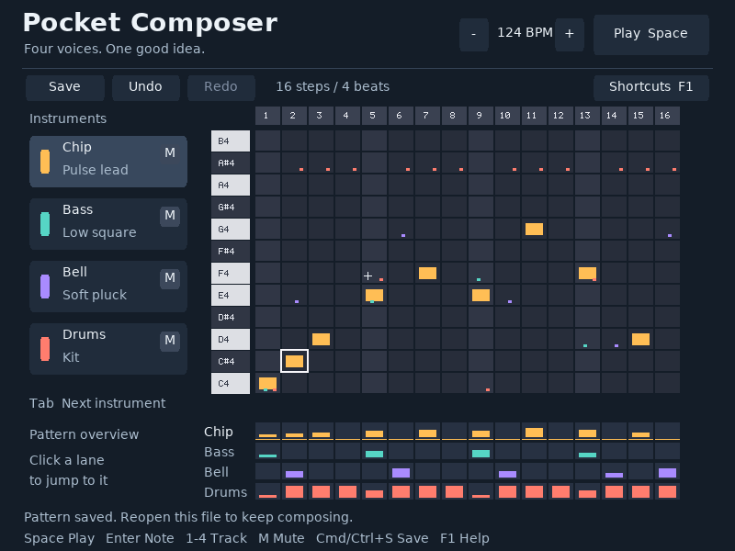Click the Save button
Viewport: 735px width, 551px height.
click(x=64, y=87)
